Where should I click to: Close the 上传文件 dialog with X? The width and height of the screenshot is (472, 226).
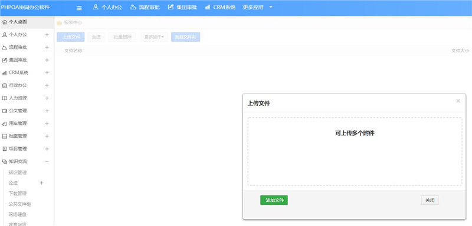[458, 101]
